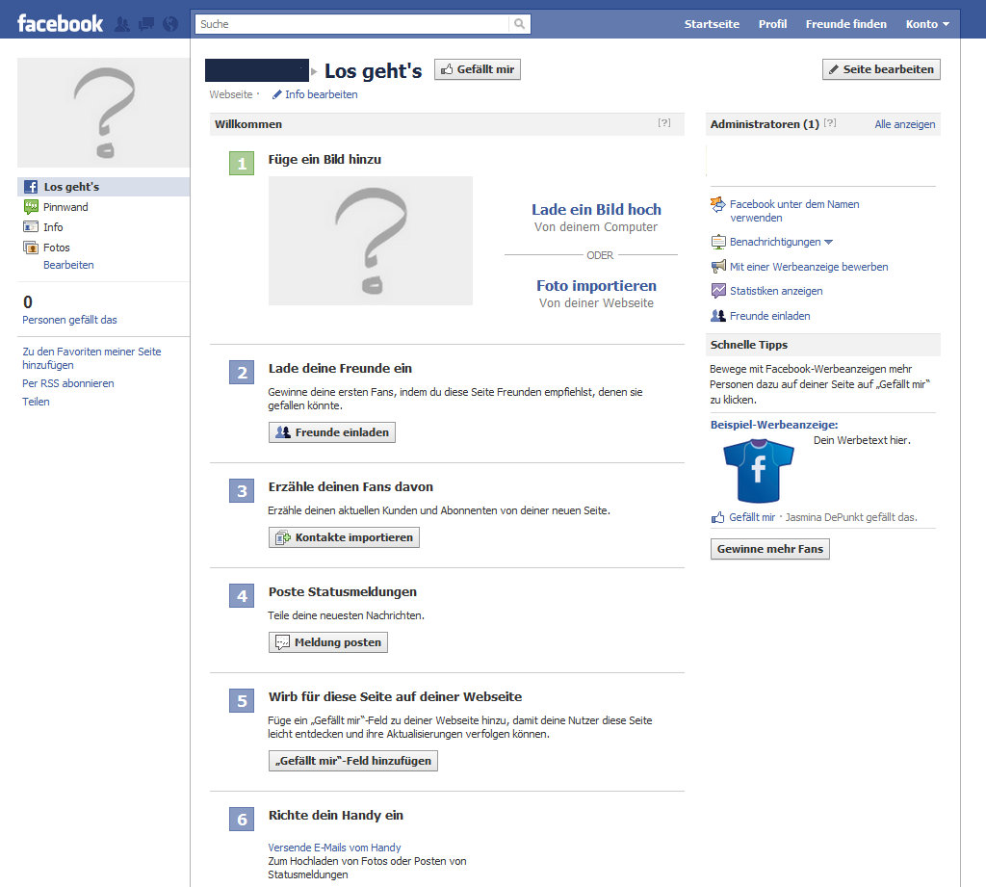Open Freunde finden
986x887 pixels.
(x=845, y=24)
